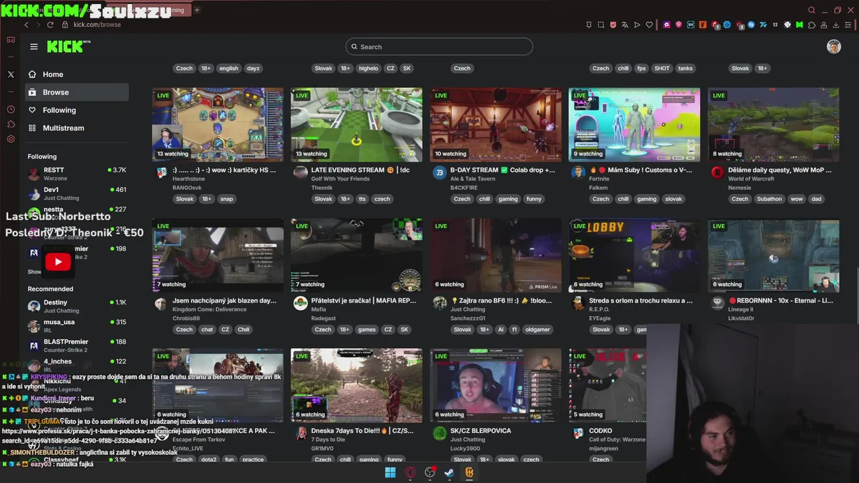Open Opera sidebar history clock icon
This screenshot has width=859, height=483.
click(11, 109)
